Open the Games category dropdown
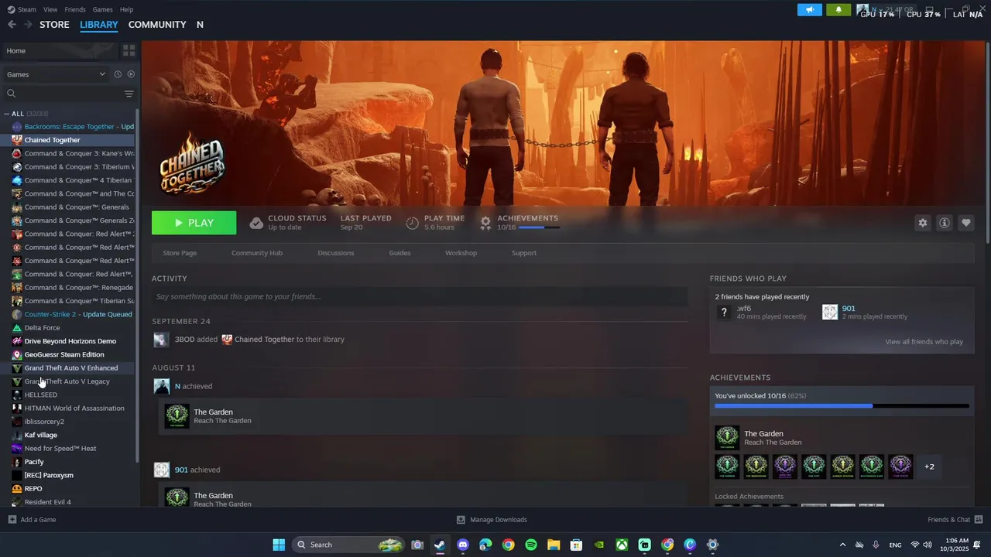Viewport: 991px width, 557px height. click(x=56, y=74)
